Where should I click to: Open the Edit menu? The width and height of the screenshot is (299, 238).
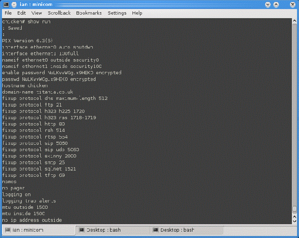click(21, 13)
